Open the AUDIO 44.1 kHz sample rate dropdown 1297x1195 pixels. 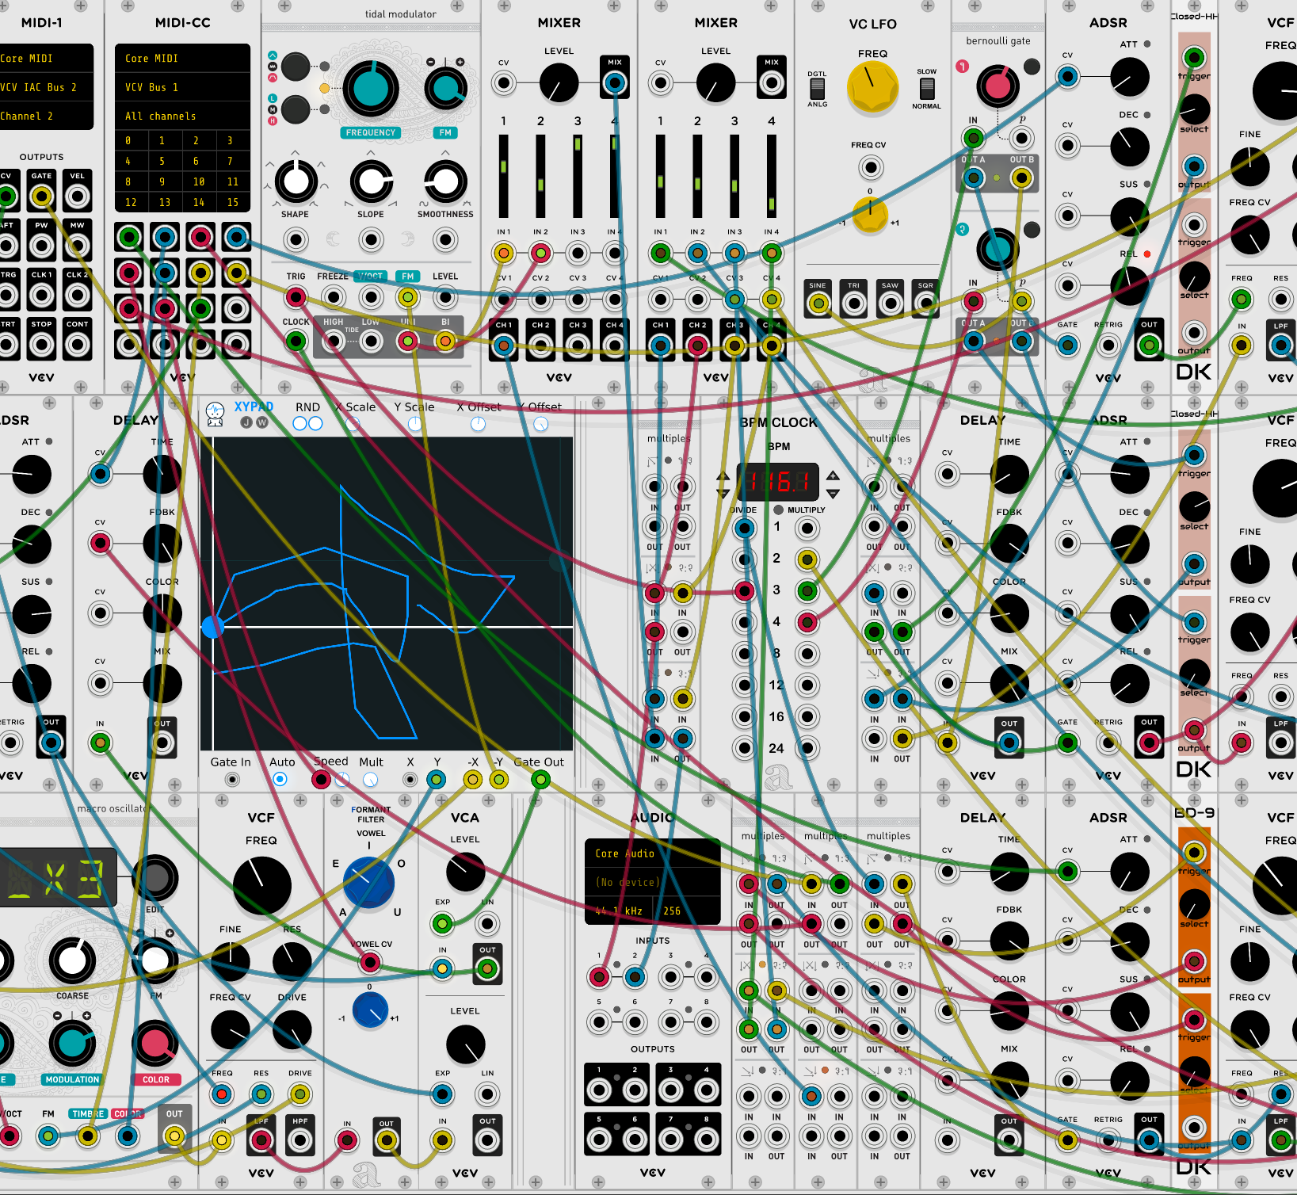pos(619,911)
